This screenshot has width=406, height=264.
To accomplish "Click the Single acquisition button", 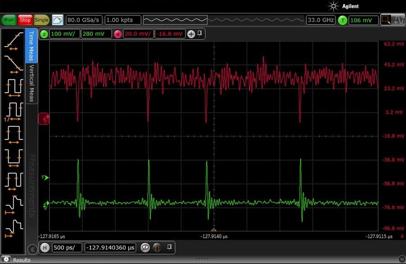I will click(x=42, y=20).
